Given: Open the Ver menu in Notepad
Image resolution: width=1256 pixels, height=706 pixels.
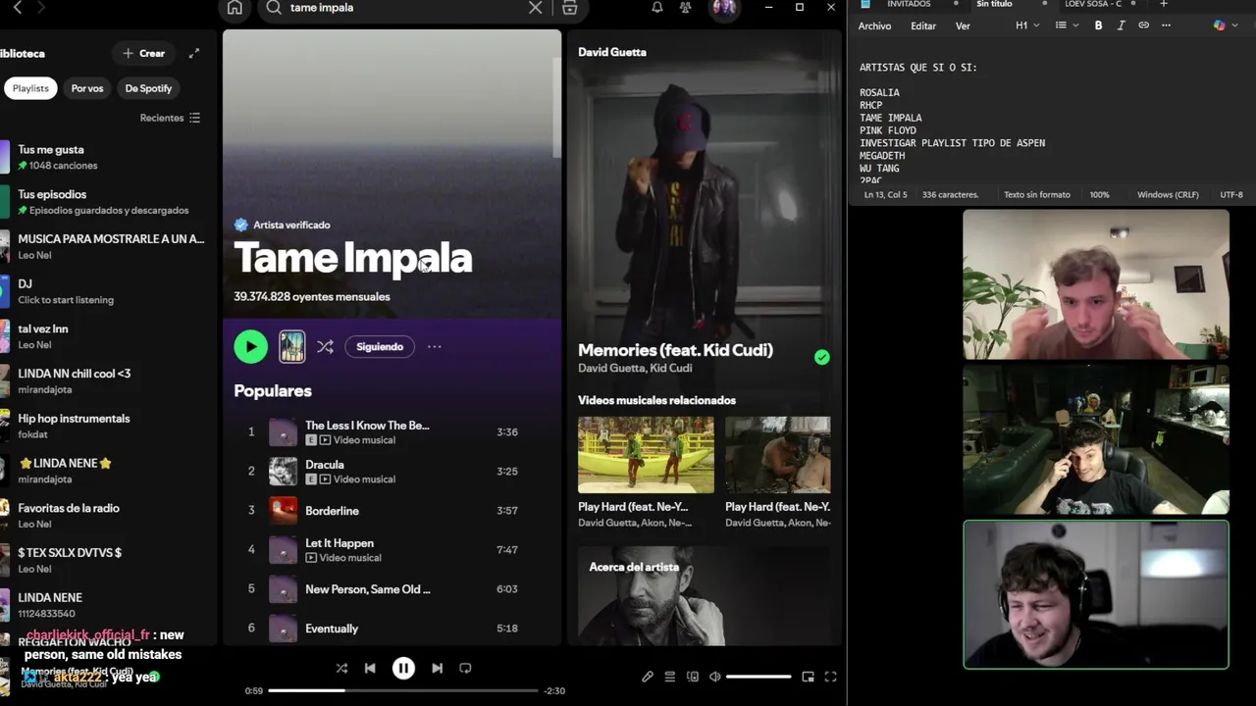Looking at the screenshot, I should tap(963, 26).
